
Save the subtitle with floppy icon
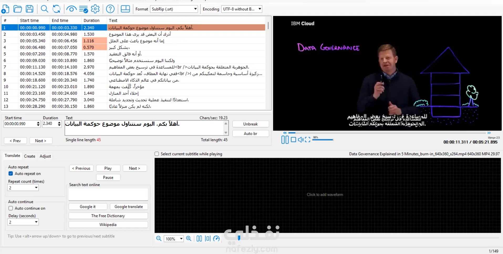click(29, 9)
